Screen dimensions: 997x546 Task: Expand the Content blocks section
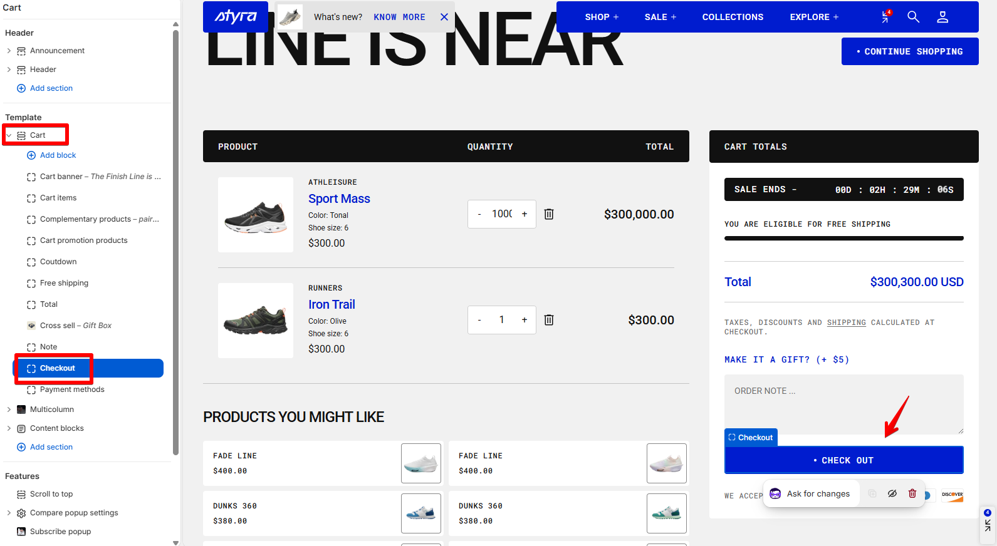[9, 428]
